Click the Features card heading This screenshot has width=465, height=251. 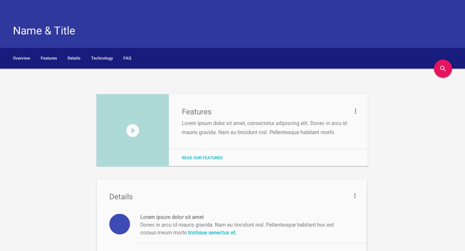[197, 112]
